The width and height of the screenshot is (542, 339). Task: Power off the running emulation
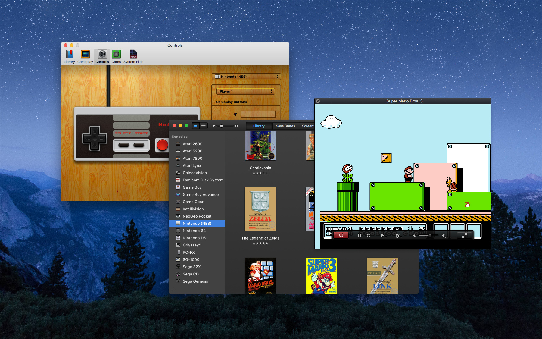click(341, 235)
